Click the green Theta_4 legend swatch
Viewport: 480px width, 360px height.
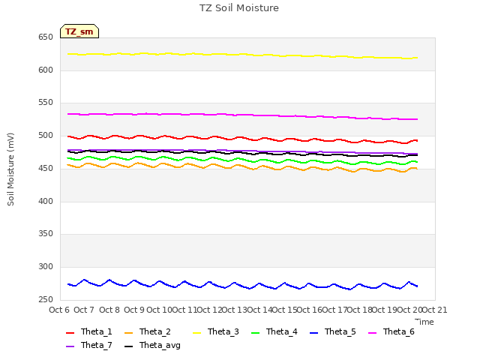255,333
